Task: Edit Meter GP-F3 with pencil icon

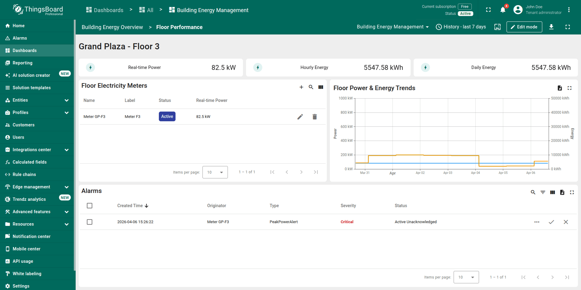Action: coord(300,117)
